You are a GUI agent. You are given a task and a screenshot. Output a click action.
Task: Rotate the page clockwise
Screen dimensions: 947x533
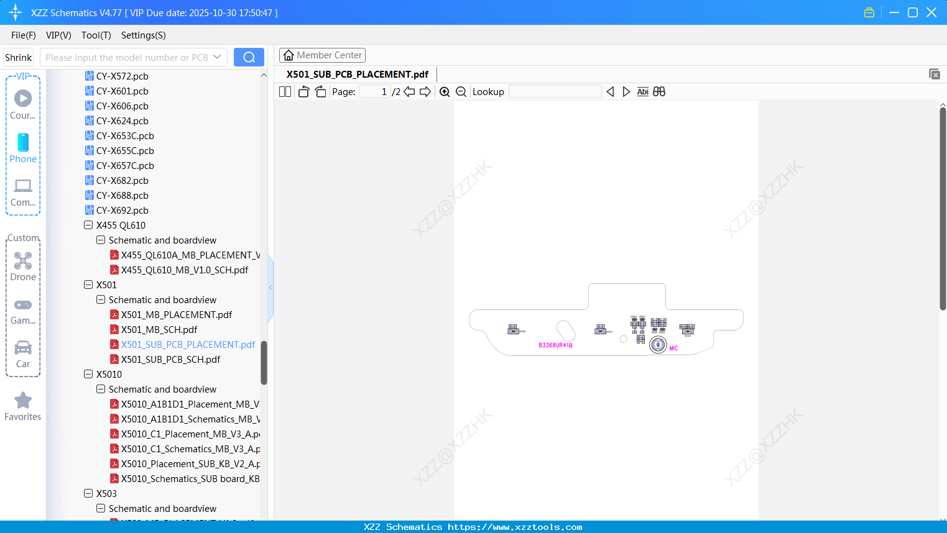(320, 91)
